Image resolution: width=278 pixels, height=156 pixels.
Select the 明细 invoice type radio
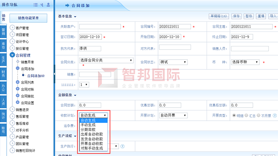pyautogui.click(x=234, y=116)
